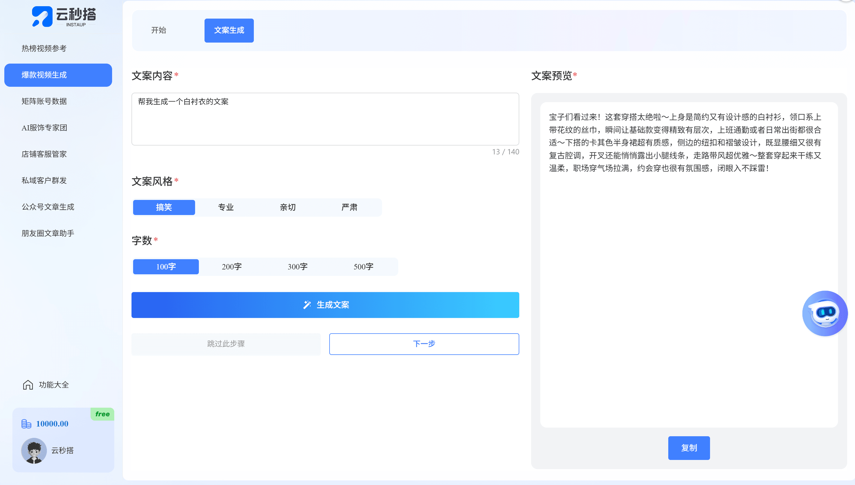
Task: Click the home icon beside 功能大全
Action: click(28, 385)
